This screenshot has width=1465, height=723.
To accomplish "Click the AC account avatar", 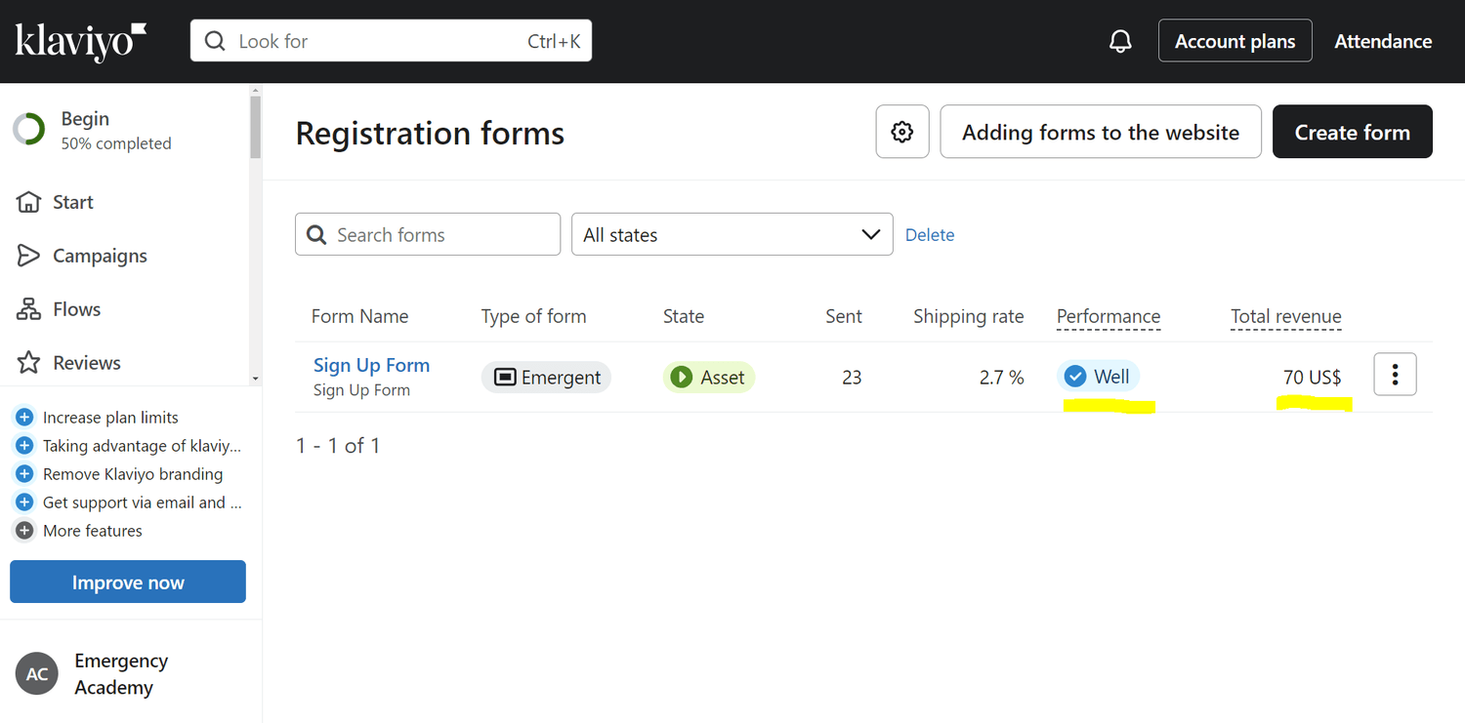I will (37, 674).
